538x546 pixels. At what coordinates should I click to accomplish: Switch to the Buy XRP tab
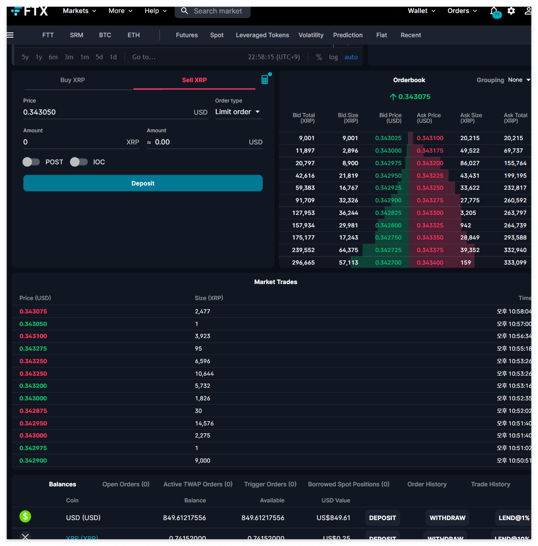73,80
